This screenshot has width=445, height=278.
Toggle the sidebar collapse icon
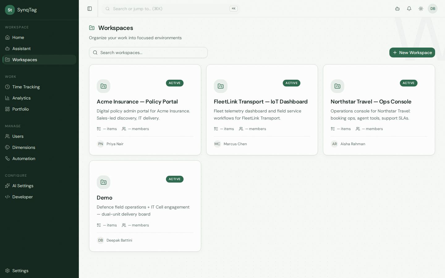coord(90,9)
